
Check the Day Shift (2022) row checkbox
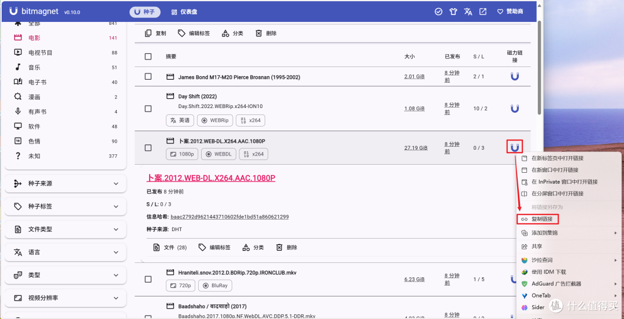(x=148, y=108)
